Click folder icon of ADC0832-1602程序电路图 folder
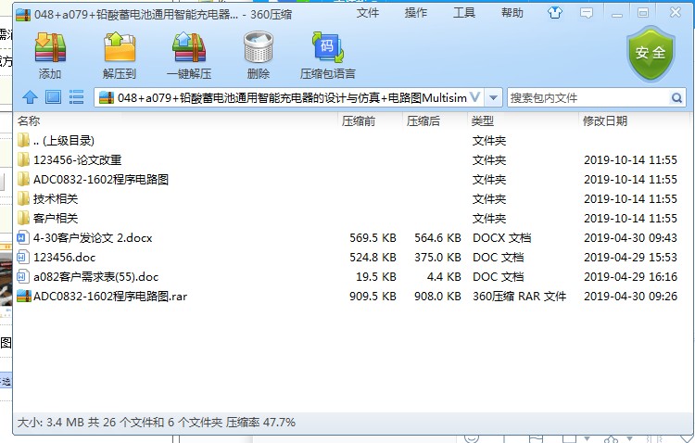 click(x=23, y=179)
